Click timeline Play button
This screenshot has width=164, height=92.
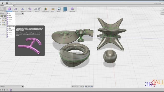tap(5, 90)
